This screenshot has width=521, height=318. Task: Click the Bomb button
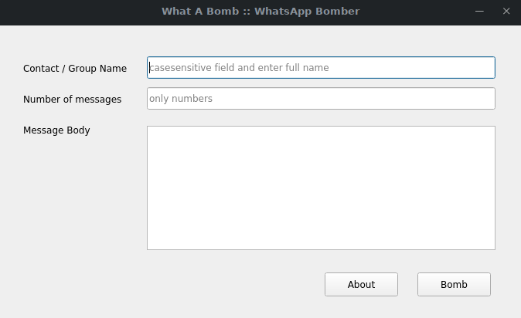coord(454,285)
